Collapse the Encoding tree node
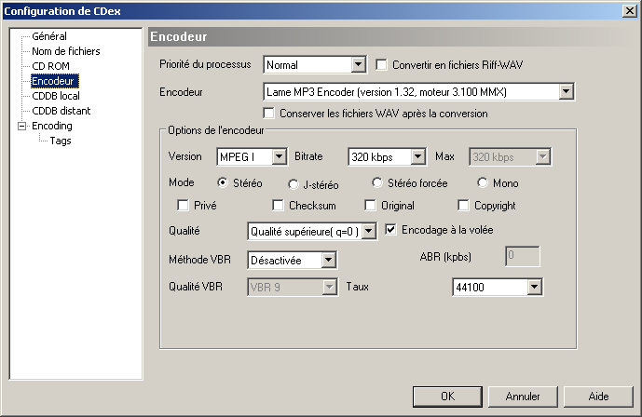The image size is (642, 417). (x=21, y=126)
